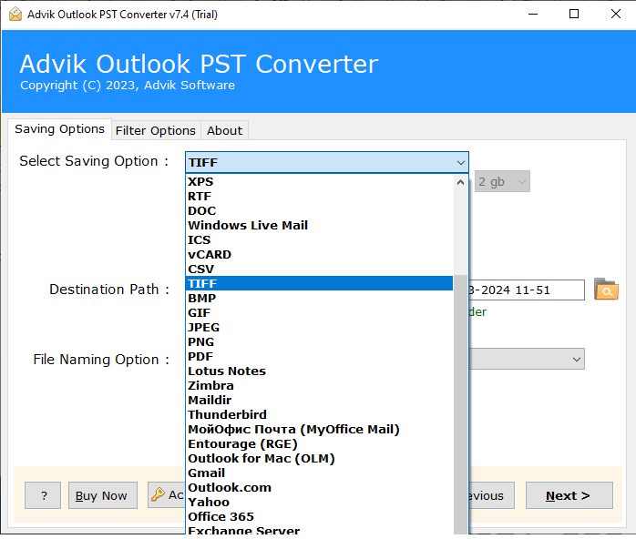
Task: Click the key icon on Activate button
Action: [158, 494]
